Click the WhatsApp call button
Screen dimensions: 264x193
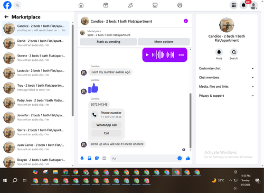107,125
